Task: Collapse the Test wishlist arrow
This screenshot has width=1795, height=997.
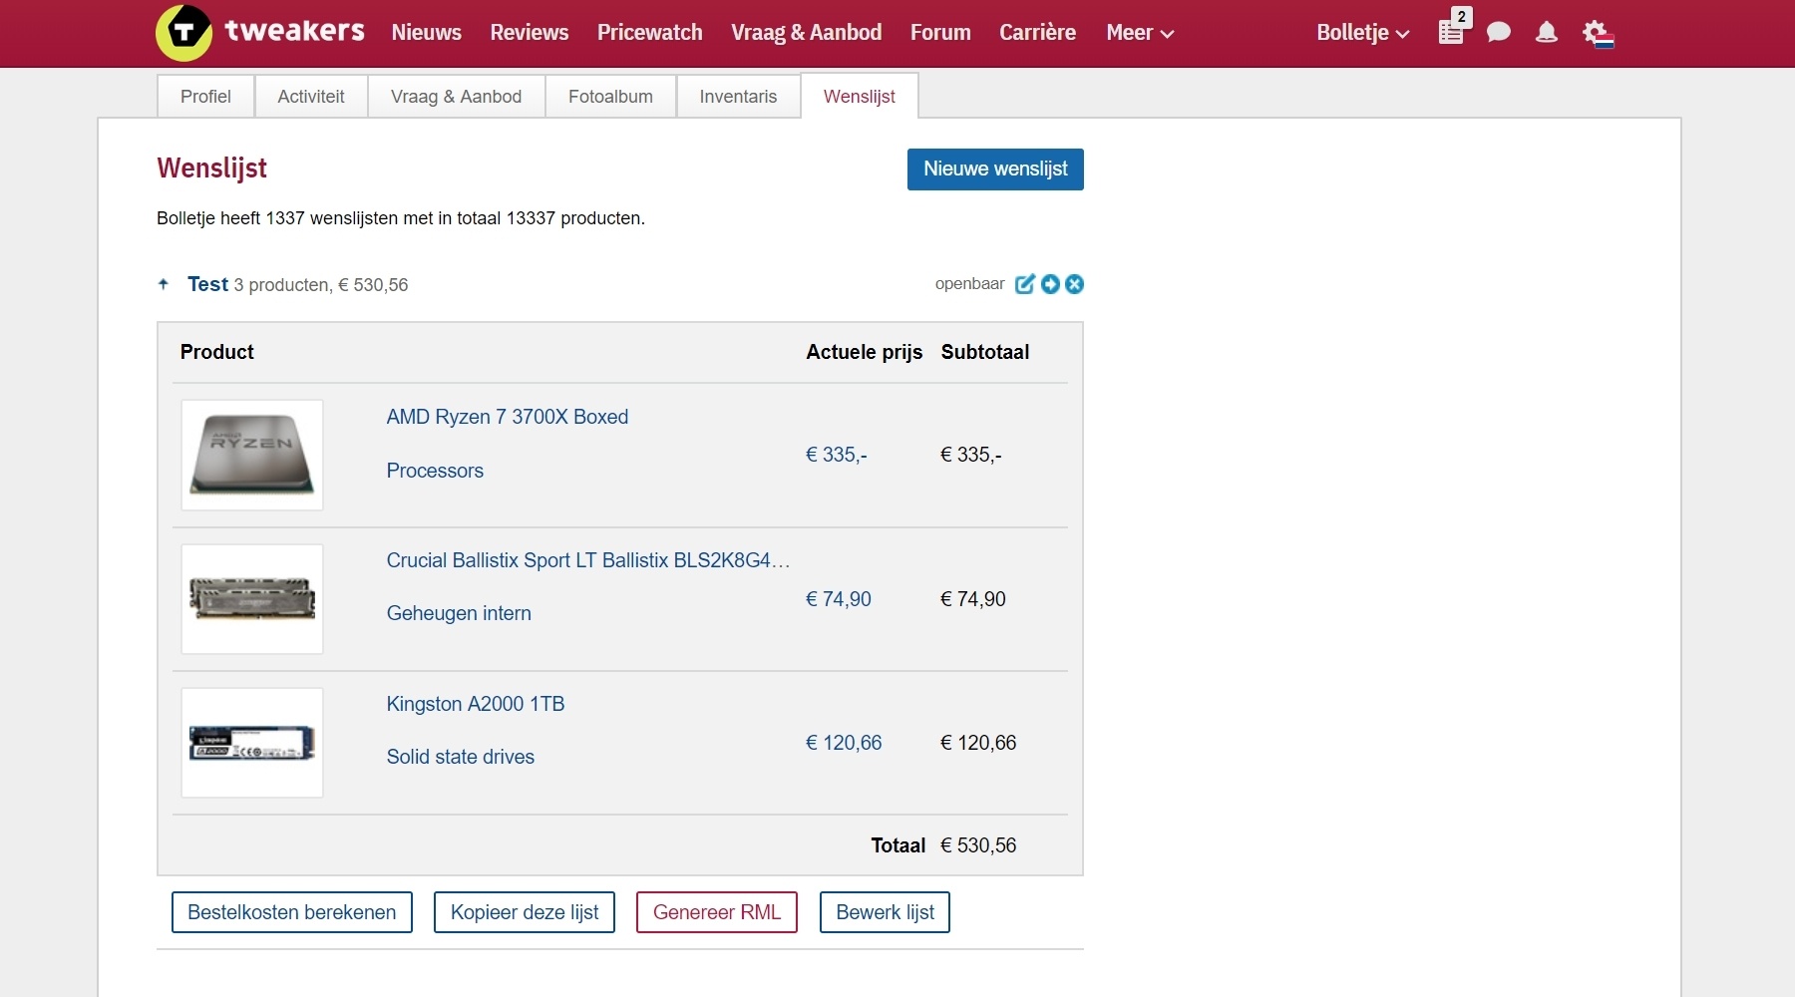Action: click(164, 284)
